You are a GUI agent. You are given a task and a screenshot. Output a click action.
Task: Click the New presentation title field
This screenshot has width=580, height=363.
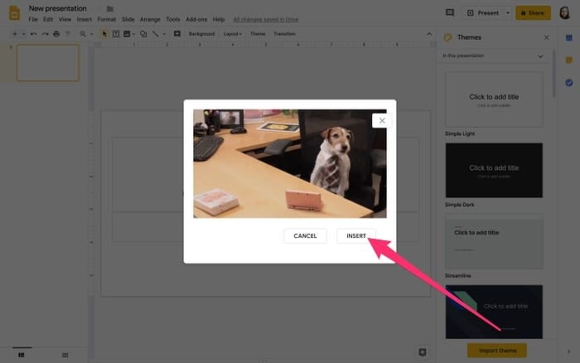click(x=58, y=8)
